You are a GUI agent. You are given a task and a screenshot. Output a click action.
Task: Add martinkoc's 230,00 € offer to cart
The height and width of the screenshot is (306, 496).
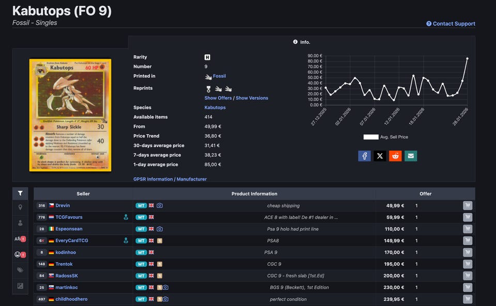(x=468, y=287)
